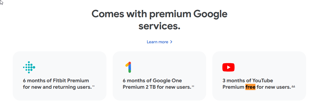Click the 'for new users' text after free
The height and width of the screenshot is (111, 315).
(273, 87)
